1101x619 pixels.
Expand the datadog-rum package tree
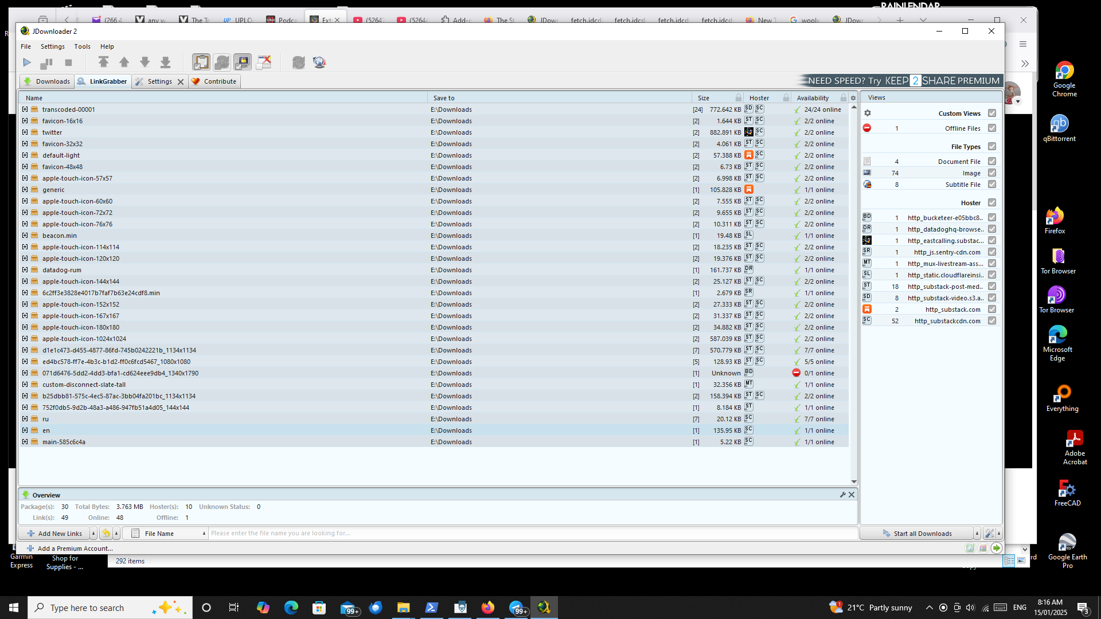pyautogui.click(x=25, y=270)
